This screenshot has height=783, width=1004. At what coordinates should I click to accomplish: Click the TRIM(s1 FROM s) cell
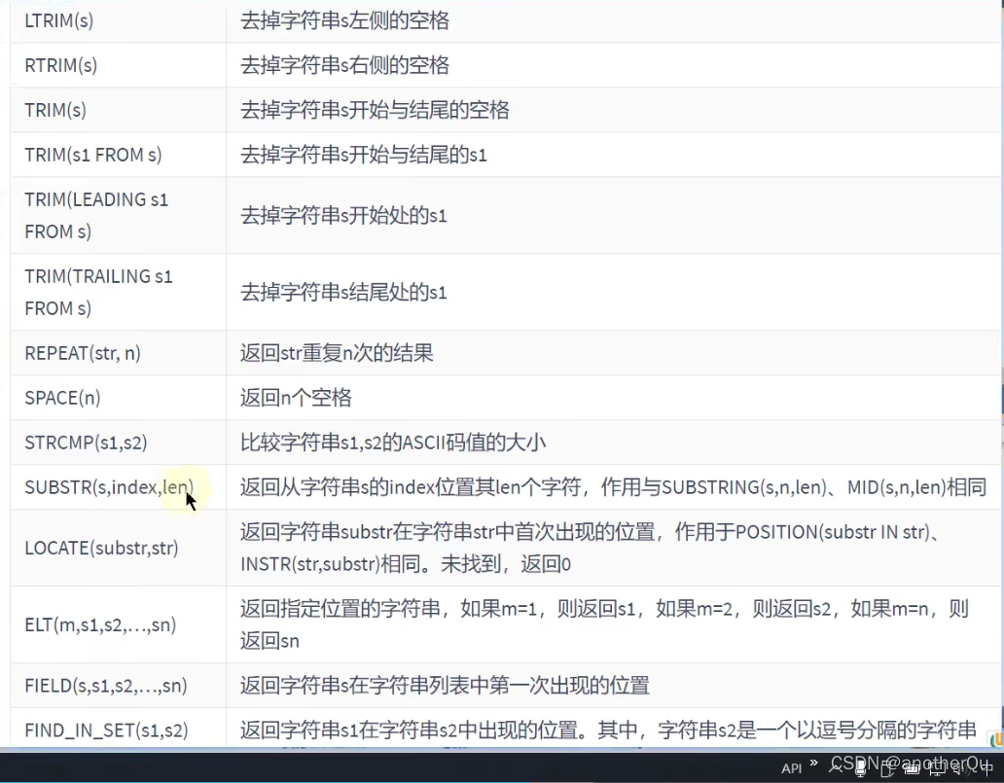point(119,155)
